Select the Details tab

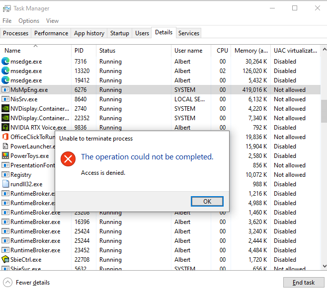(163, 32)
